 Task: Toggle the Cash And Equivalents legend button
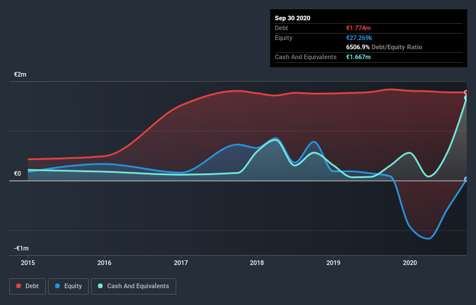133,286
